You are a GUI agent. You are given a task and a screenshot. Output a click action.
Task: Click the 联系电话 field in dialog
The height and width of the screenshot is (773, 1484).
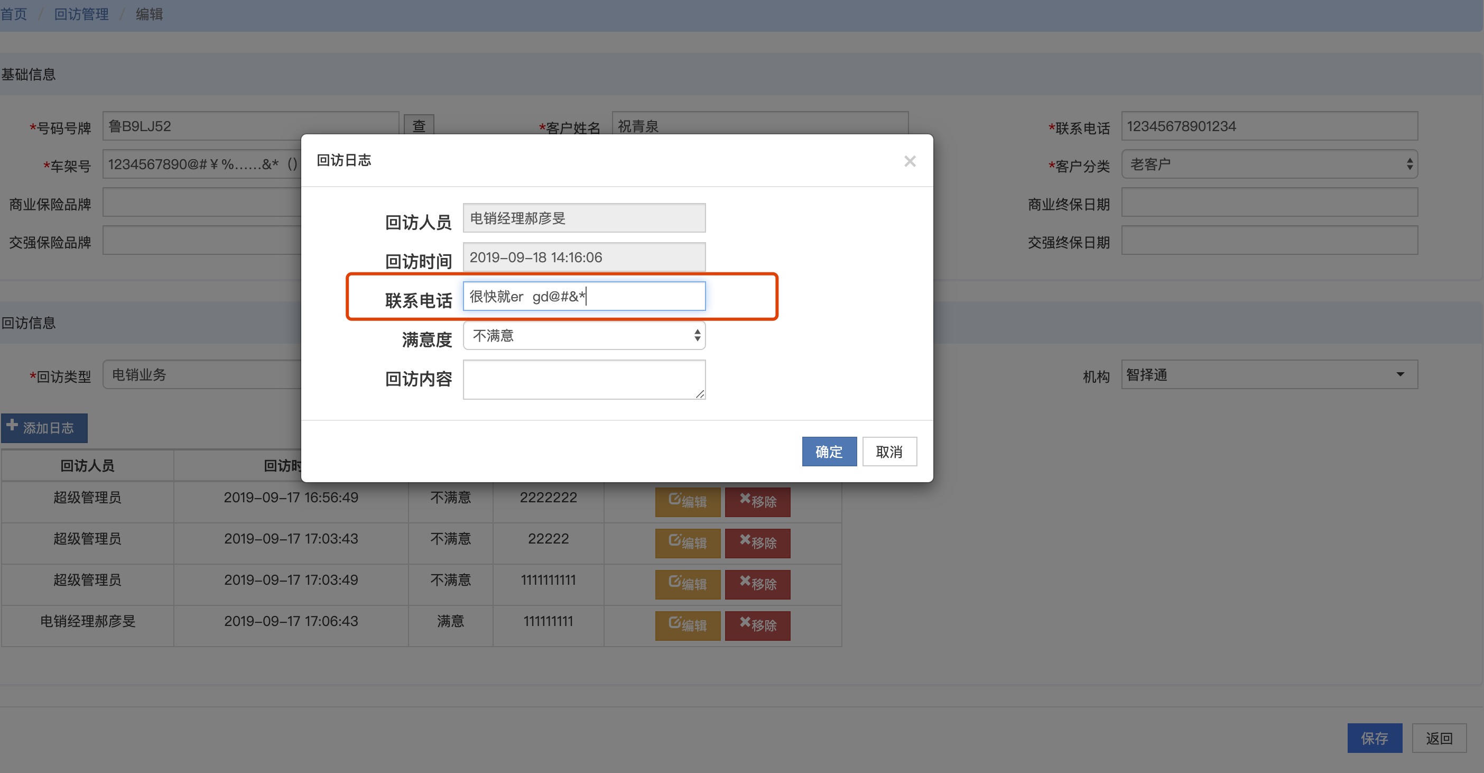(x=583, y=296)
